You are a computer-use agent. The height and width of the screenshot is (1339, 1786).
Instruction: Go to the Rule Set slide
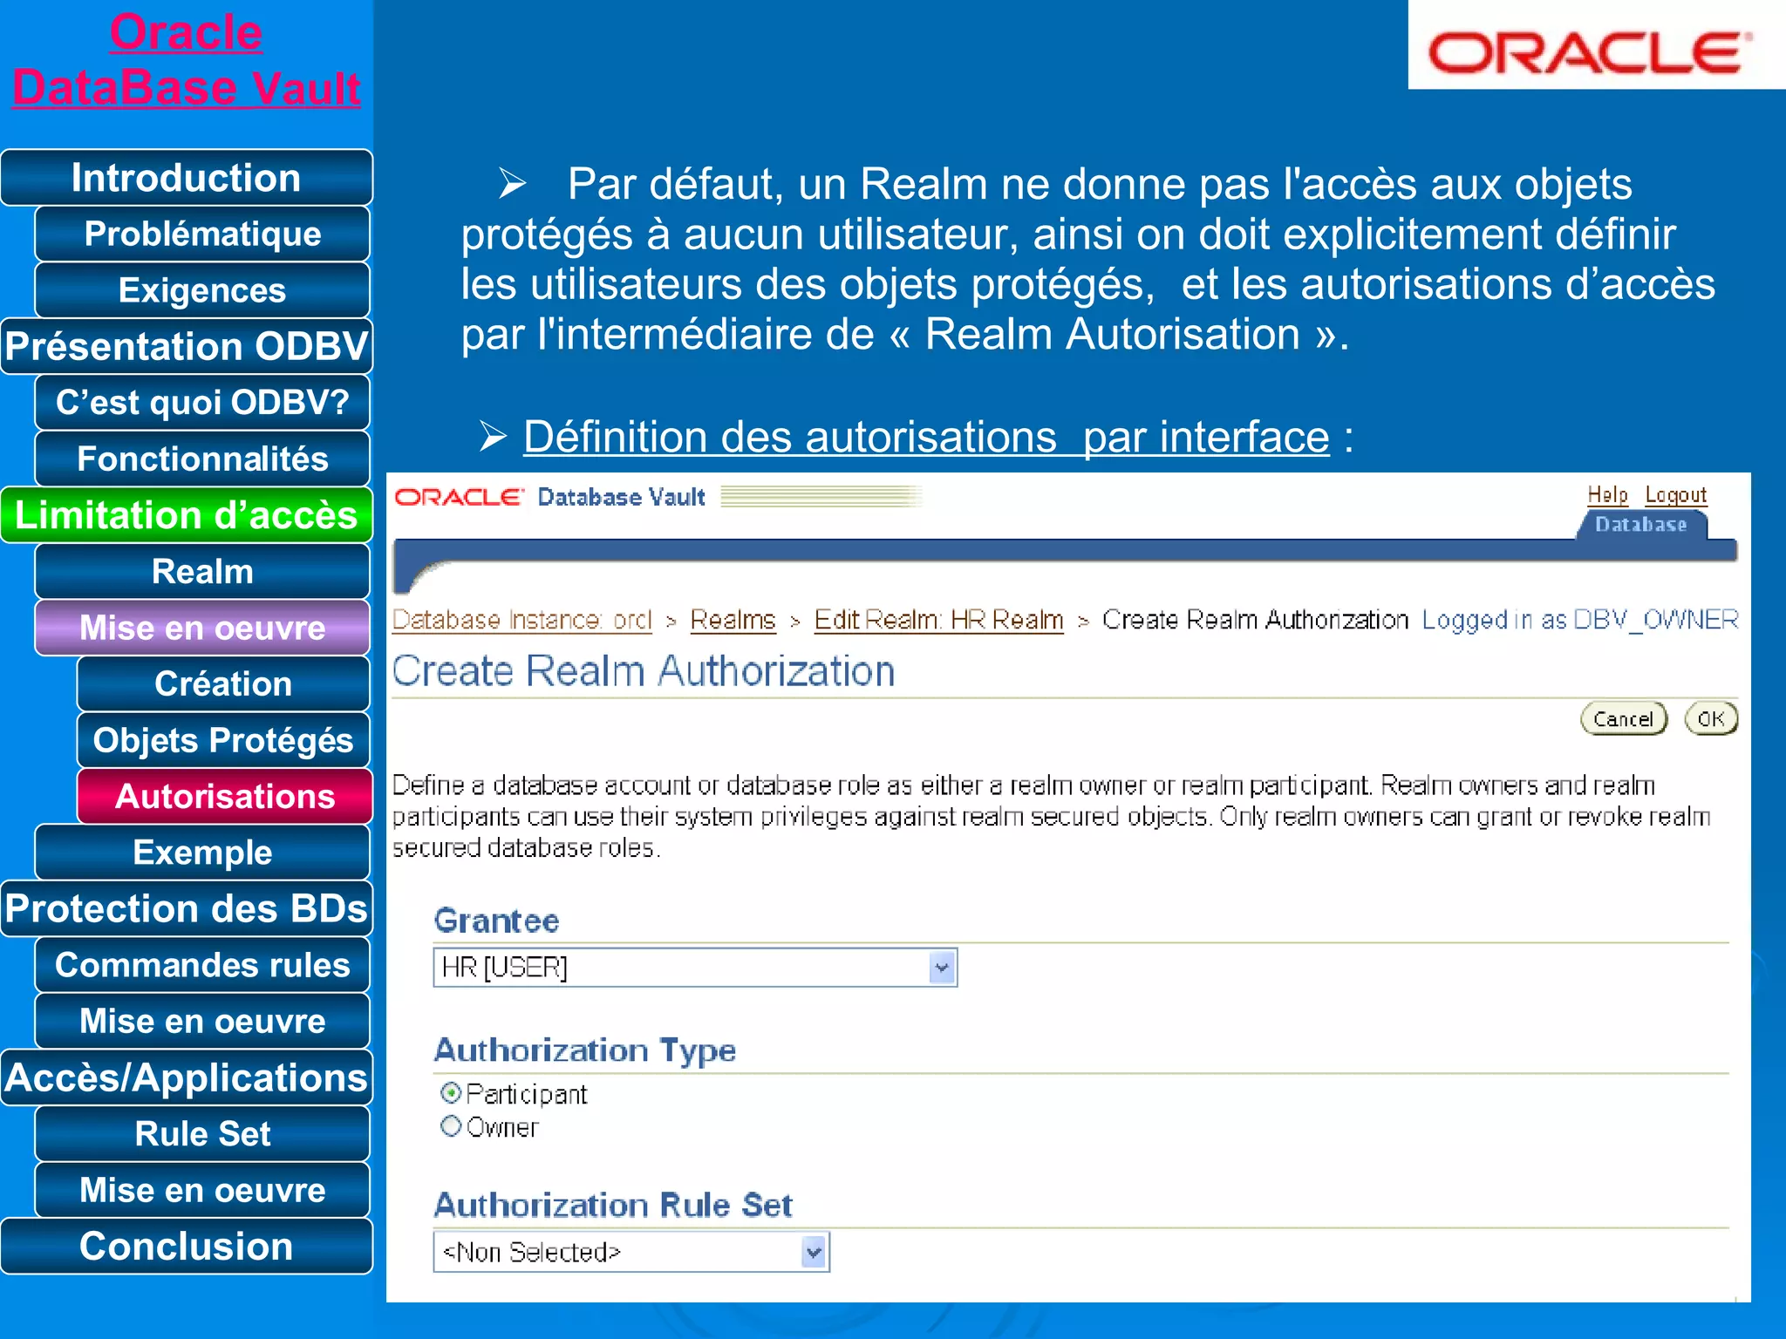[x=202, y=1134]
